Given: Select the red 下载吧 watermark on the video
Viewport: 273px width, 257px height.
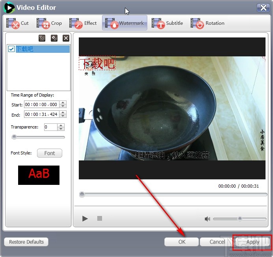Looking at the screenshot, I should click(97, 63).
